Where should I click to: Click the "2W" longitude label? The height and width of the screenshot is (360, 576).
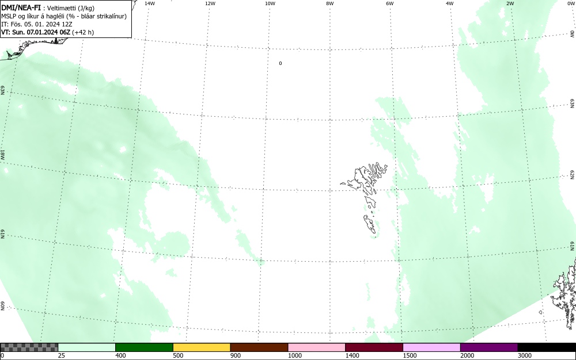coord(510,3)
